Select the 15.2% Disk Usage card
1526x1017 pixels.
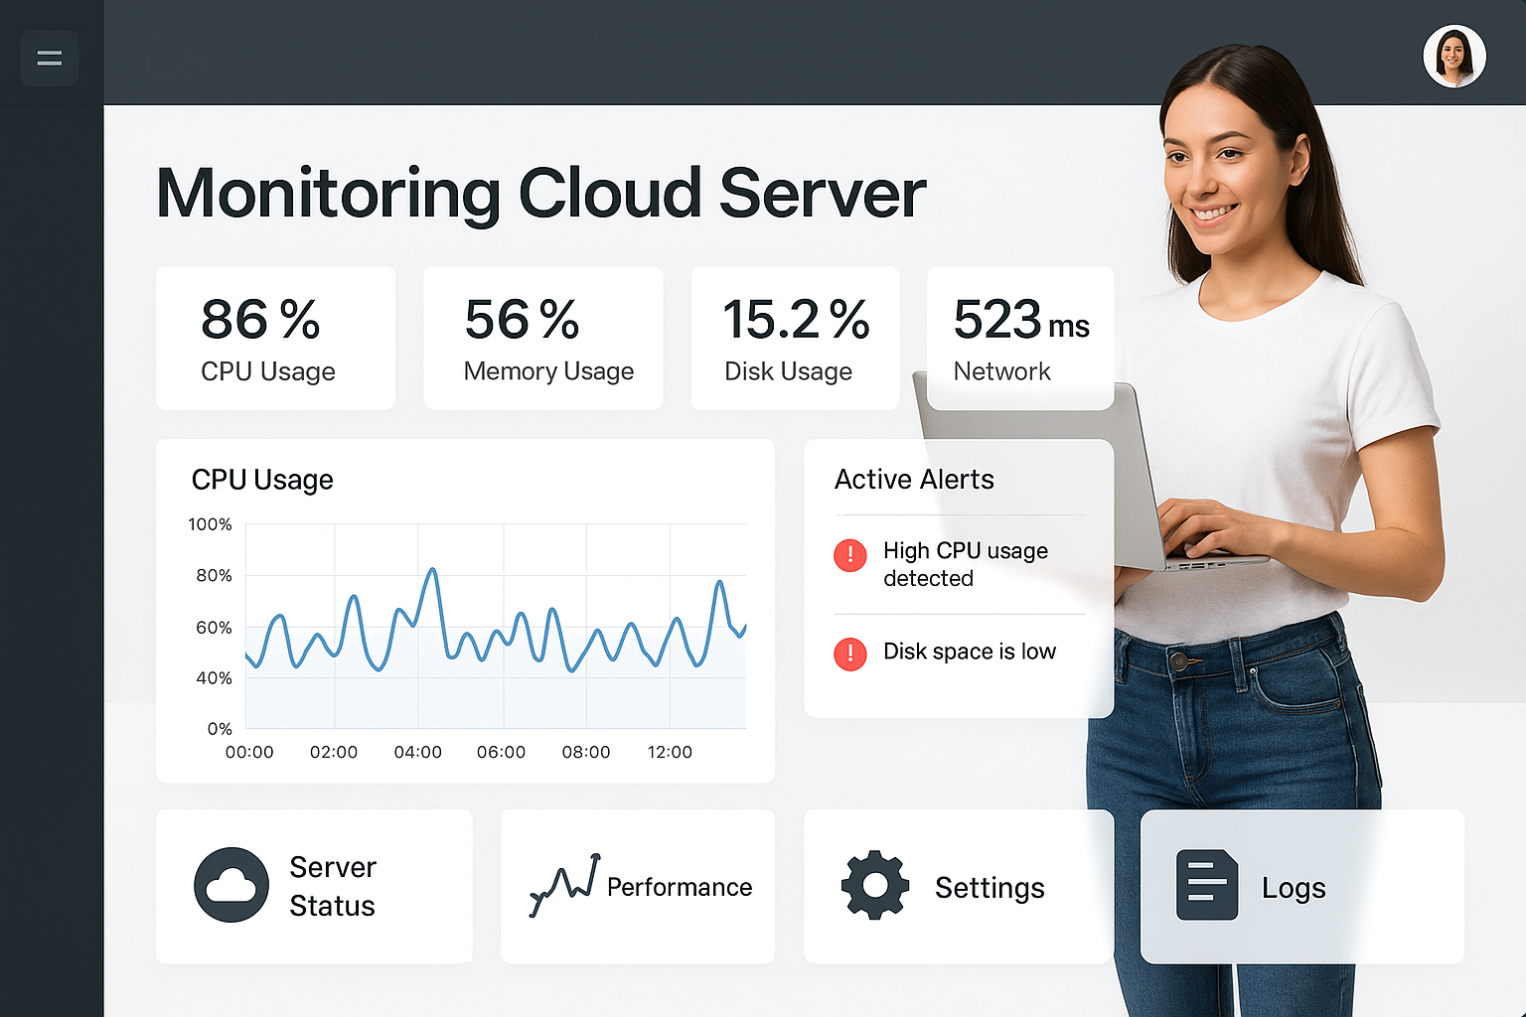coord(795,338)
